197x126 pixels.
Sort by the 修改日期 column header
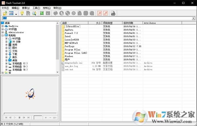pos(133,23)
